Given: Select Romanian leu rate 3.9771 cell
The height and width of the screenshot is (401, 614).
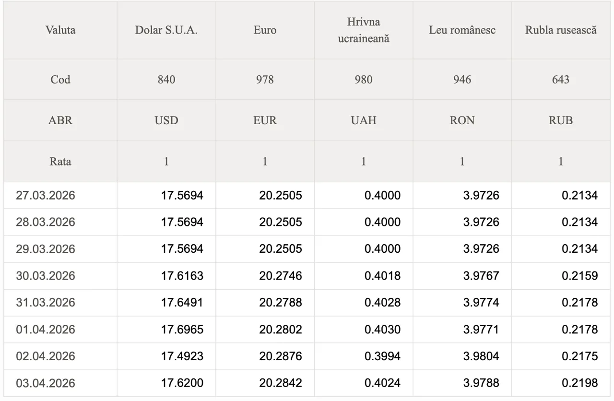Looking at the screenshot, I should click(481, 330).
